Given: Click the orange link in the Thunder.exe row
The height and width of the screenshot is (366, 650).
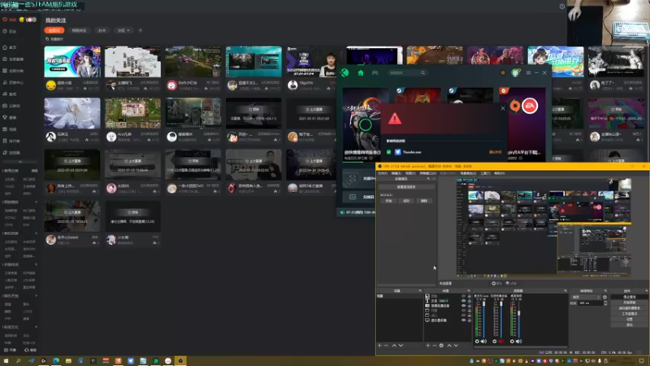Looking at the screenshot, I should 495,152.
